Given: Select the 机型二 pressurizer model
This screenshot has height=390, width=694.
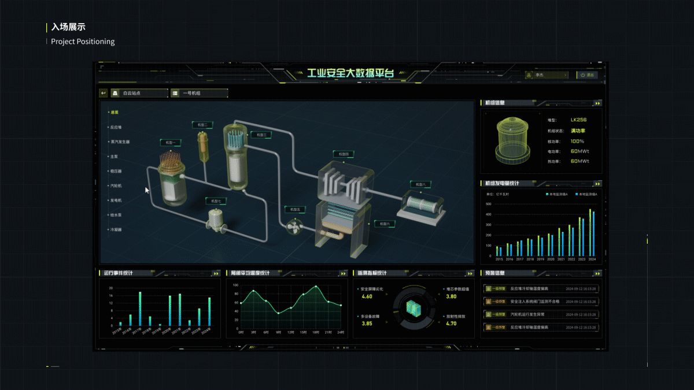Looking at the screenshot, I should click(x=204, y=147).
